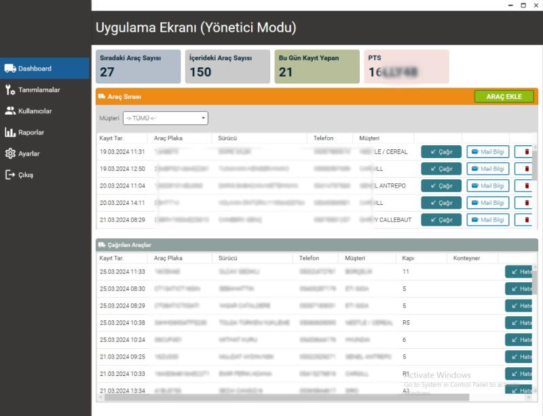
Task: Click the Çıkış logout icon
Action: 10,175
